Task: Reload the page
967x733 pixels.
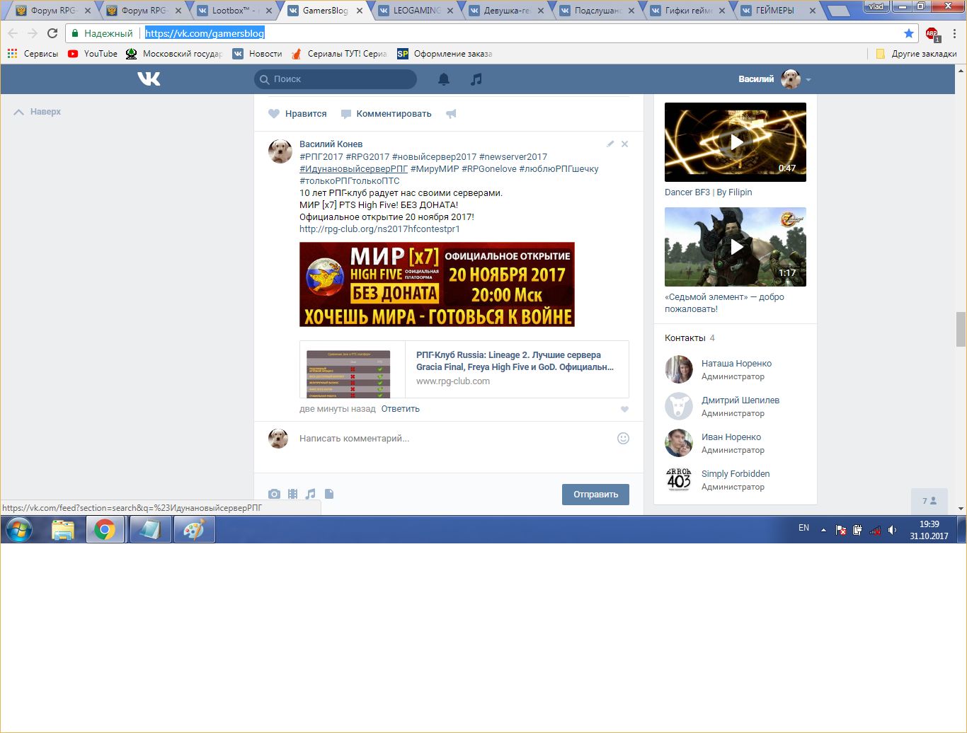Action: [52, 33]
